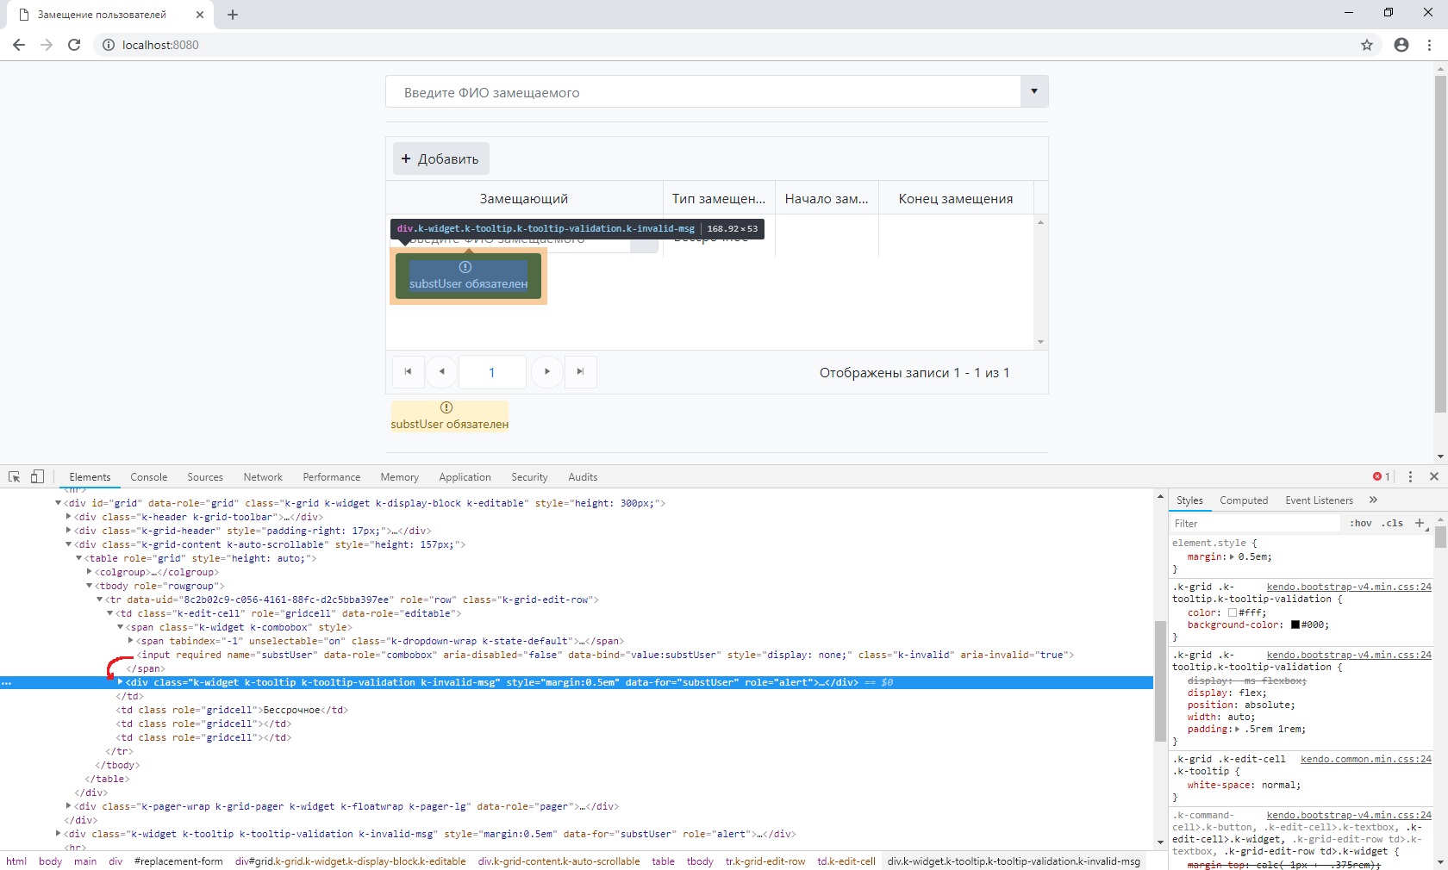Image resolution: width=1448 pixels, height=870 pixels.
Task: Open Chrome's three-dot menu
Action: point(1430,45)
